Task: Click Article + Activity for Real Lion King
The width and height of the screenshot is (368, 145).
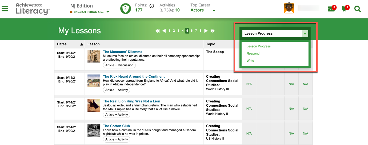Action: point(117,115)
